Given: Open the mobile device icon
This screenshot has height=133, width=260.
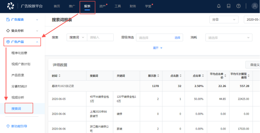Looking at the screenshot, I should tap(229, 6).
